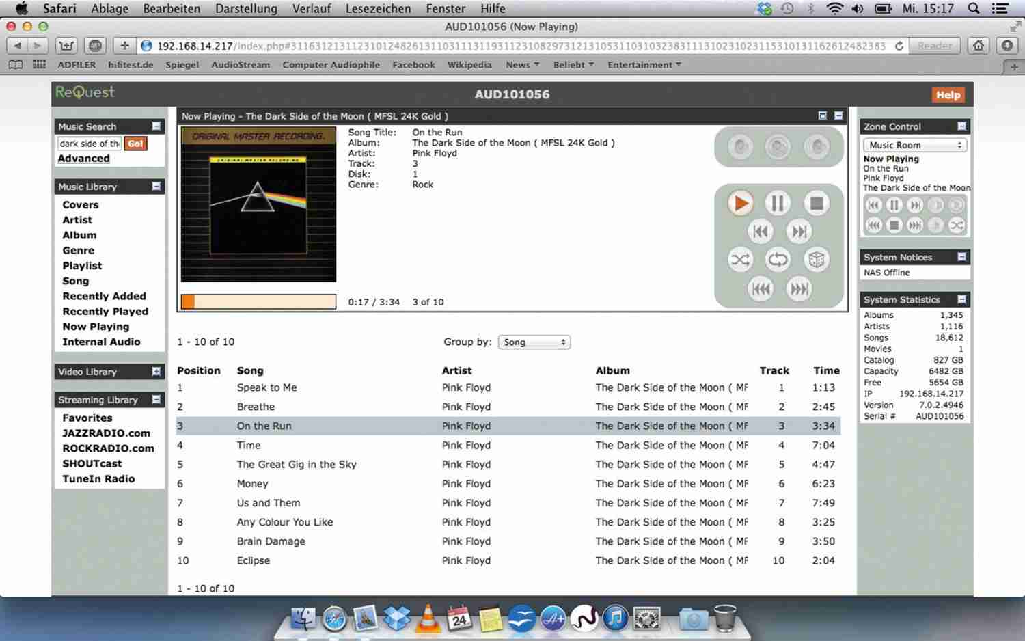Viewport: 1025px width, 641px height.
Task: Collapse the Music Search panel
Action: pos(156,126)
